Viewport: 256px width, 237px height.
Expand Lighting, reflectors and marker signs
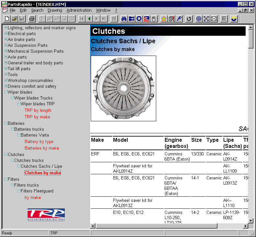(x=6, y=28)
